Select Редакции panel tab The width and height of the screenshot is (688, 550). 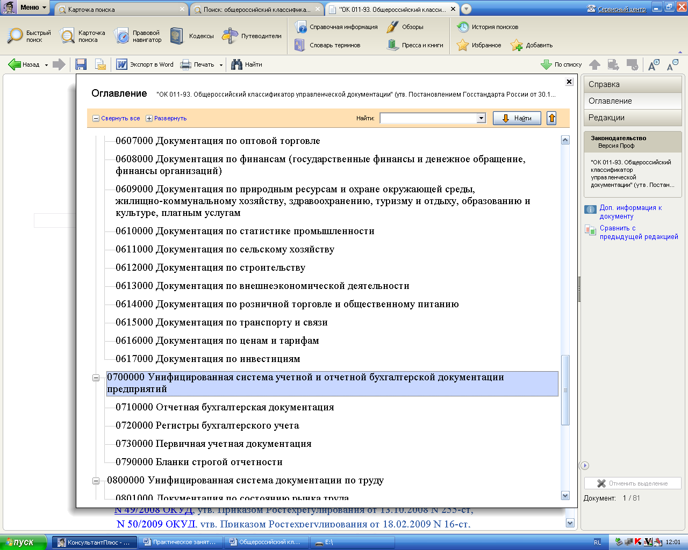[x=633, y=118]
